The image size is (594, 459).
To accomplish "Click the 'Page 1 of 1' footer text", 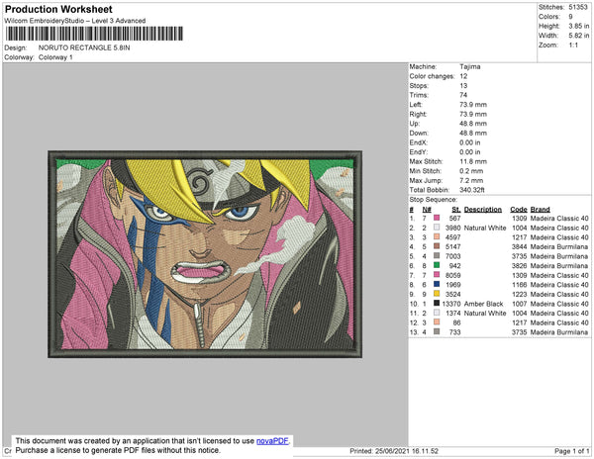I will [572, 451].
